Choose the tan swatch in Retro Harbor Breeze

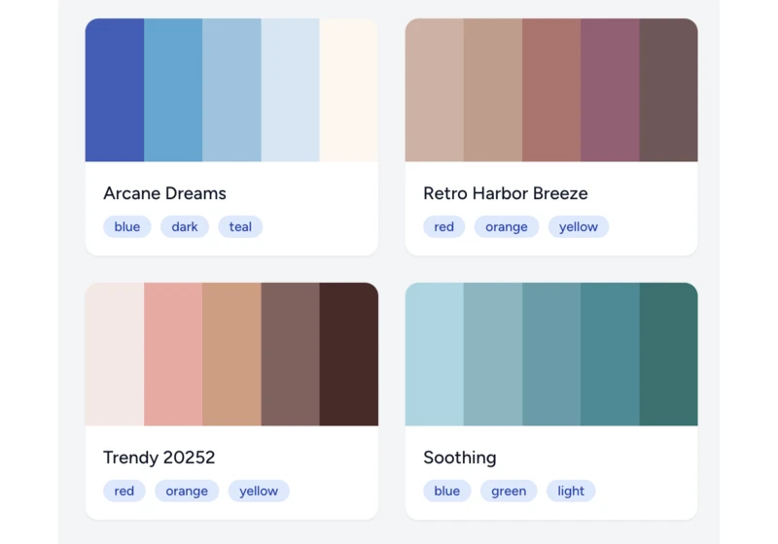pos(493,89)
